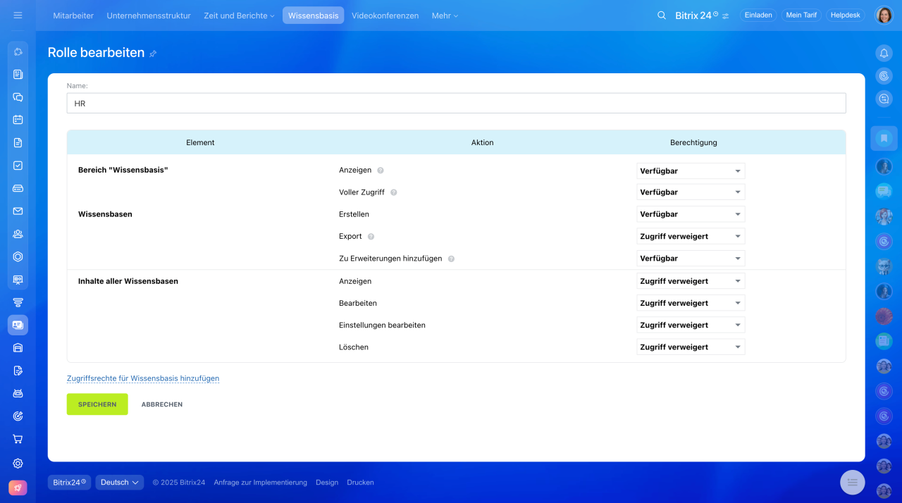The width and height of the screenshot is (902, 503).
Task: Click the Abbrechen button
Action: click(162, 404)
